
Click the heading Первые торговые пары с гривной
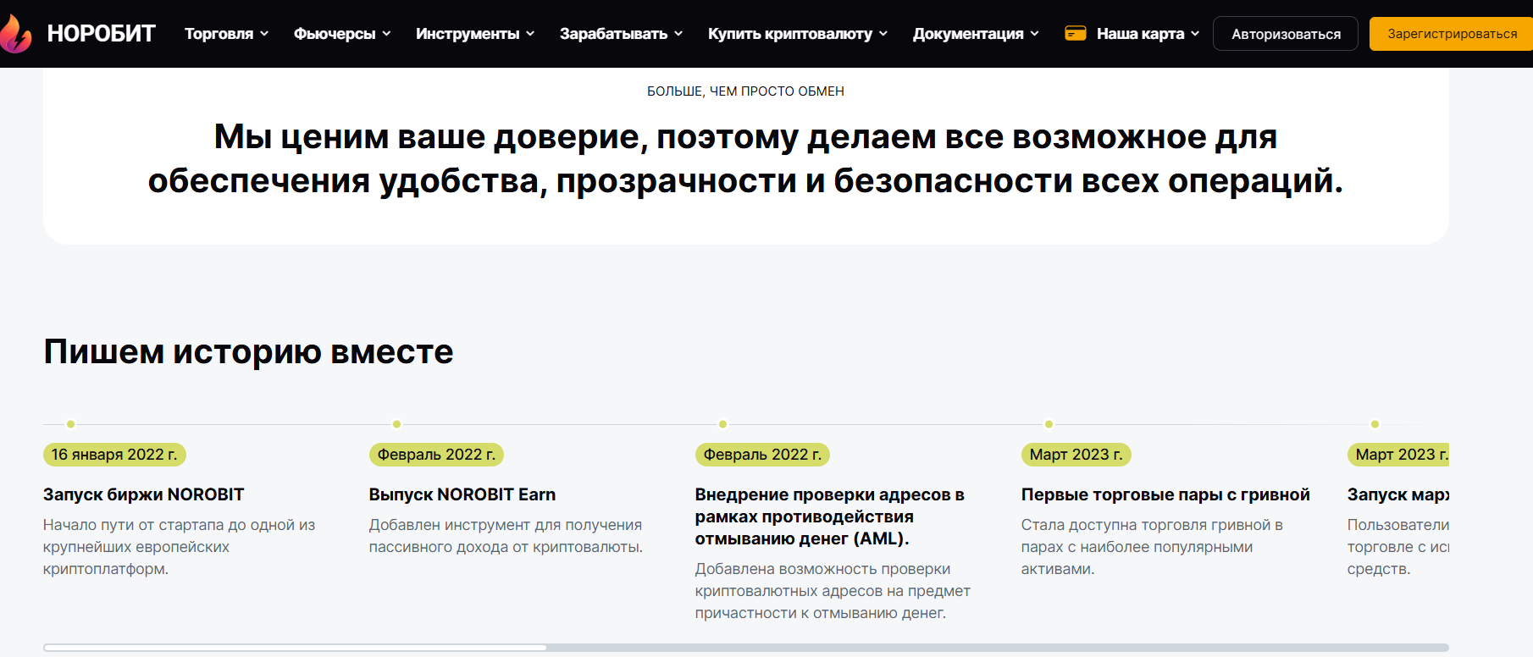pyautogui.click(x=1165, y=494)
